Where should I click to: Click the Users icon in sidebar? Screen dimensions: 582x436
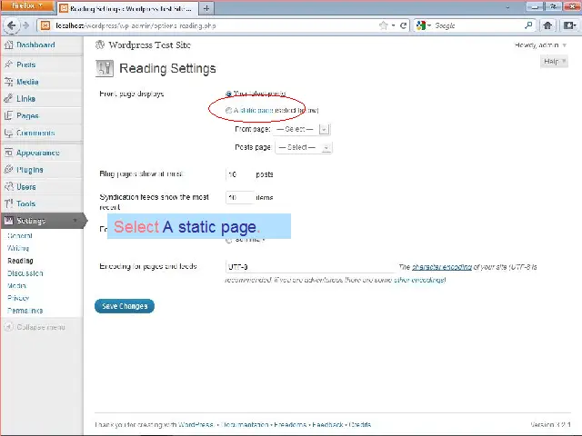pos(8,187)
